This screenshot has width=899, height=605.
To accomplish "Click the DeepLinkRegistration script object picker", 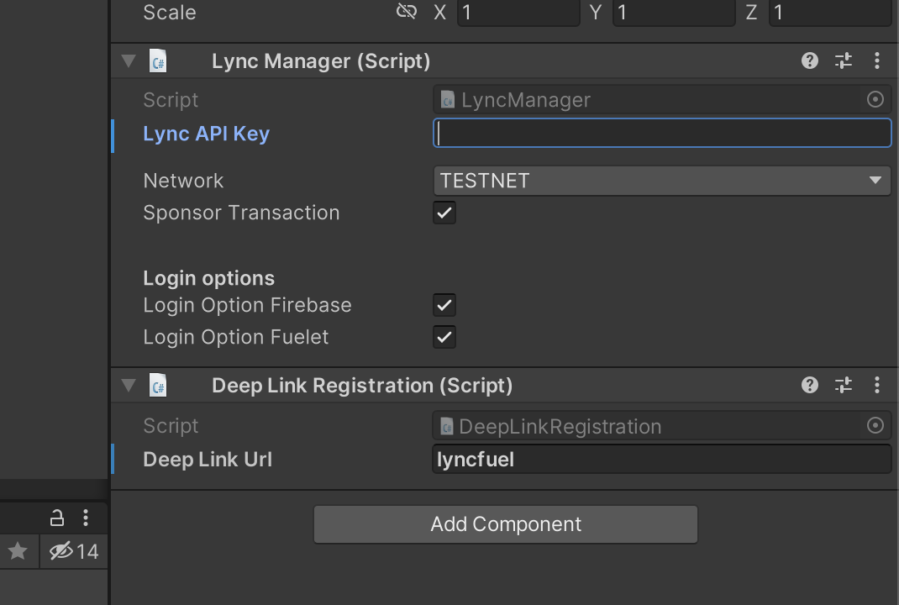I will point(875,425).
